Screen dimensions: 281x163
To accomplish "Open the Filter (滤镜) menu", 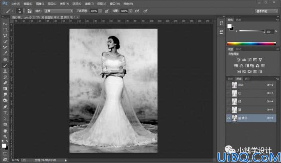I will [89, 4].
